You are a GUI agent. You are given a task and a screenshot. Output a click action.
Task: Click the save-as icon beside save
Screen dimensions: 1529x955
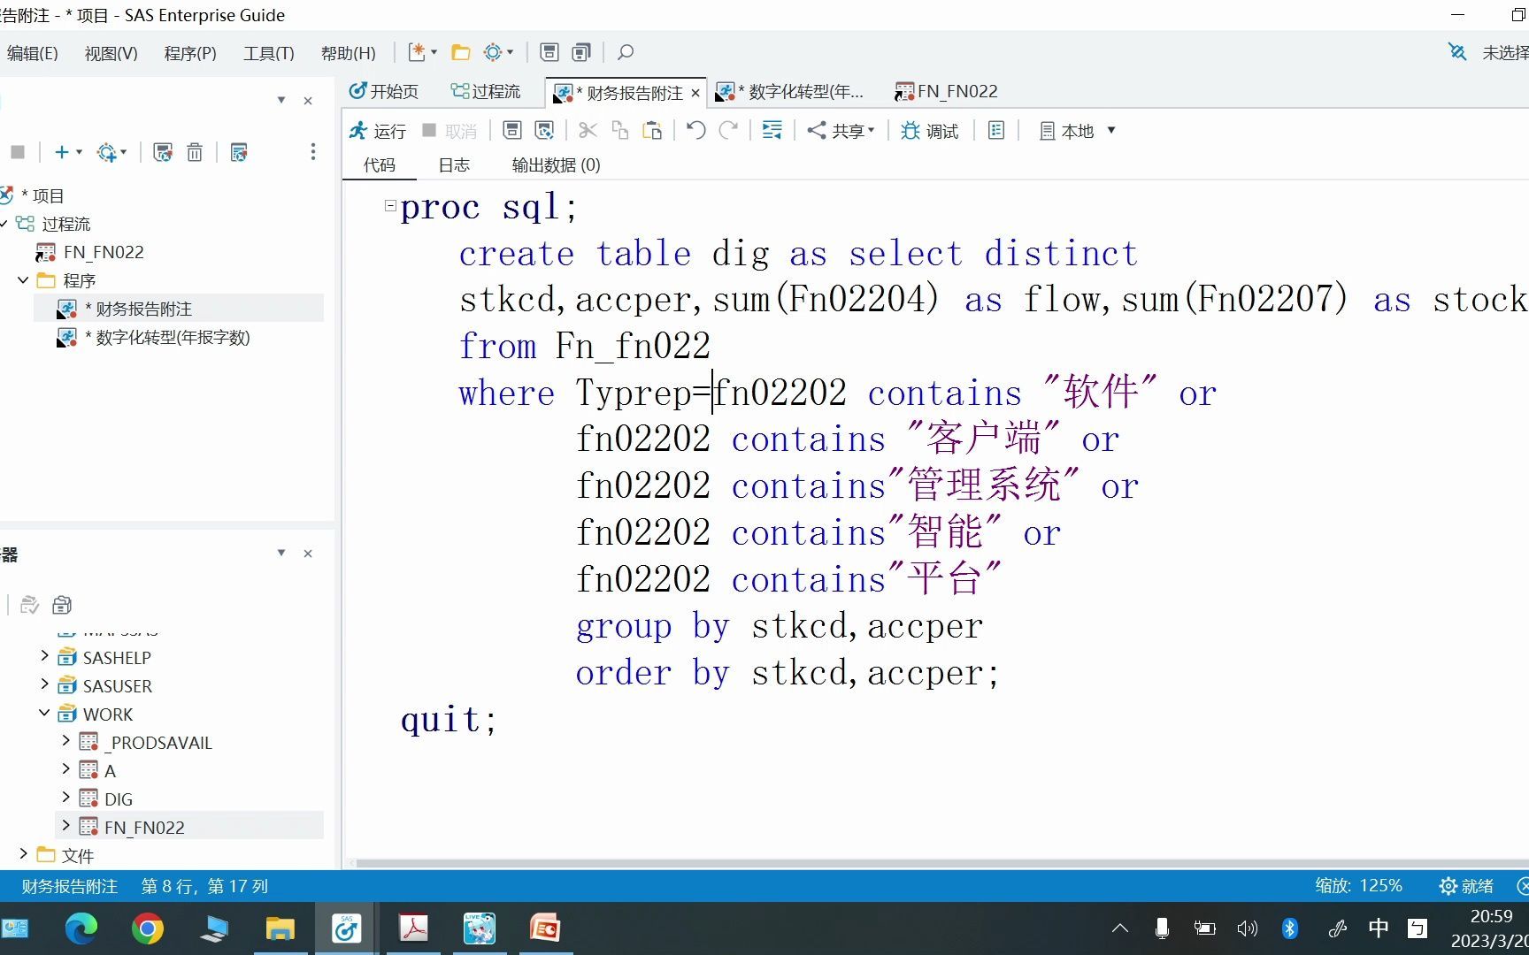coord(545,131)
